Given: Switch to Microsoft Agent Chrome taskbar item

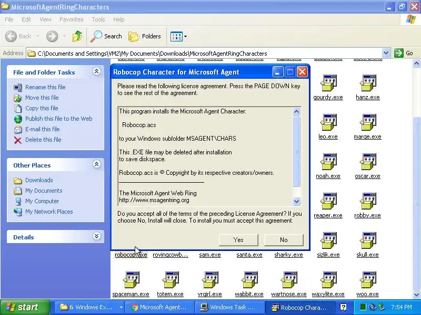Looking at the screenshot, I should (x=159, y=307).
